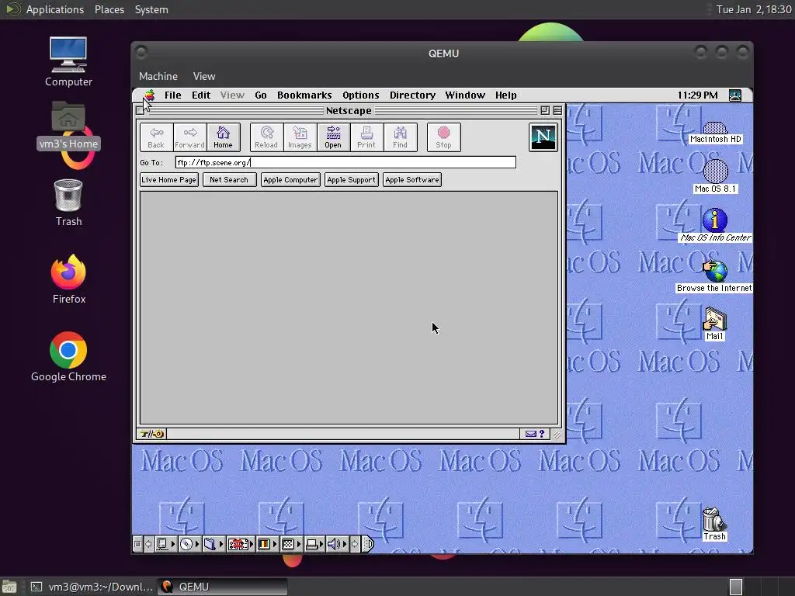This screenshot has height=596, width=795.
Task: Open the Location Manager Control Strip module
Action: (241, 544)
